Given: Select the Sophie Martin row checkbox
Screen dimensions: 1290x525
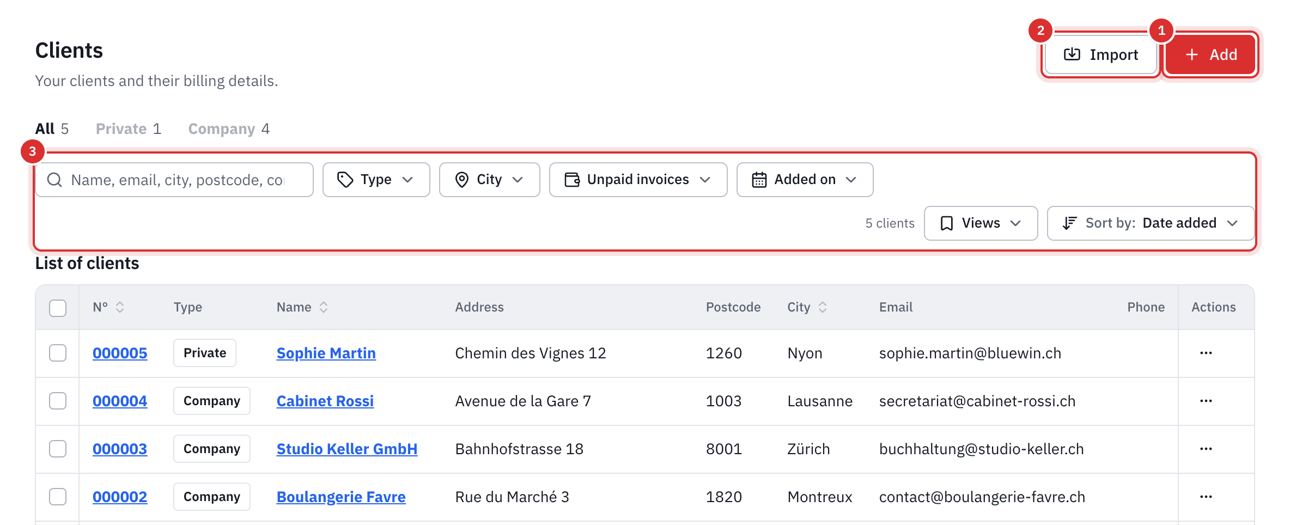Looking at the screenshot, I should click(58, 353).
